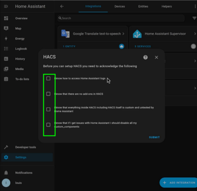Open the Energy lightning icon
This screenshot has height=191, width=197.
tap(6, 39)
